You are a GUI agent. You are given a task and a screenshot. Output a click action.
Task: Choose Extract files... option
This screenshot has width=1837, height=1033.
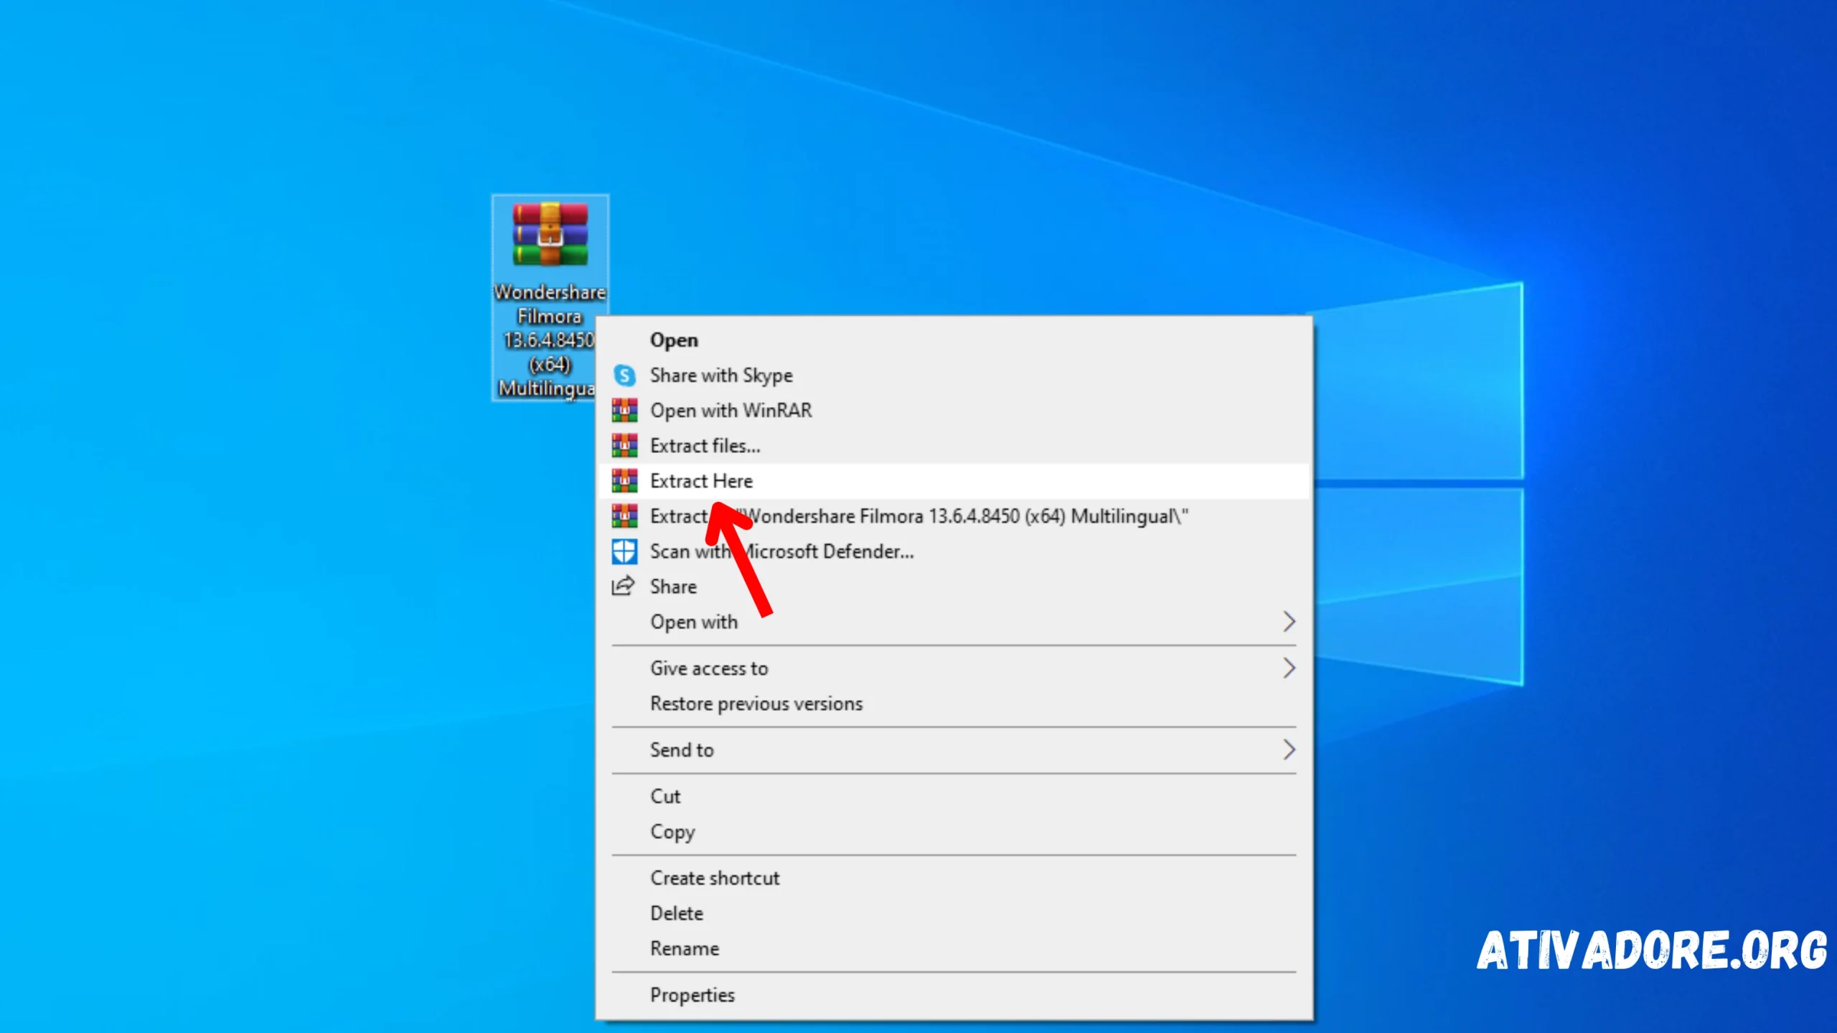pyautogui.click(x=954, y=446)
